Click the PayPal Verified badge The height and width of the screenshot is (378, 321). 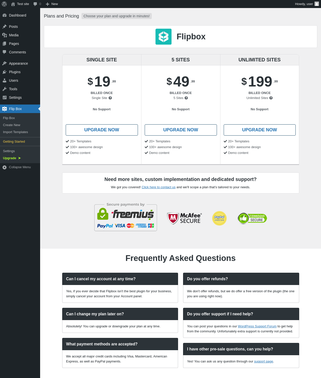(x=219, y=218)
